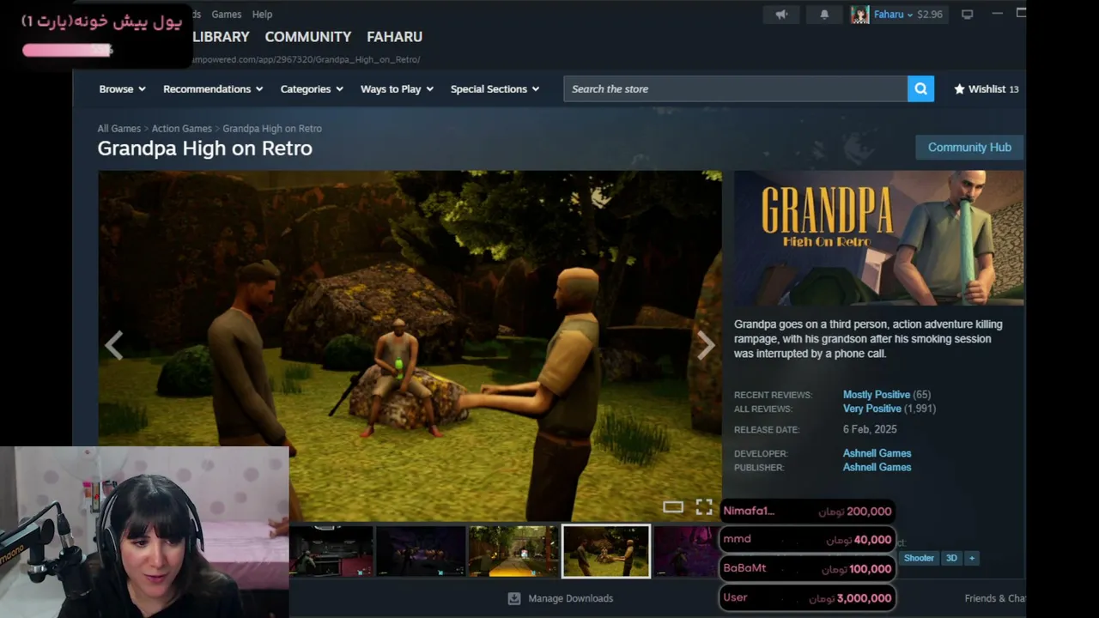
Task: Open Big Picture mode monitor icon
Action: (x=967, y=14)
